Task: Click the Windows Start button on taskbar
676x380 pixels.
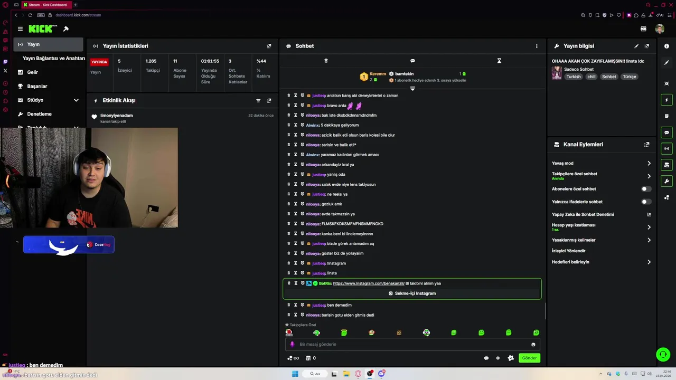Action: 295,374
